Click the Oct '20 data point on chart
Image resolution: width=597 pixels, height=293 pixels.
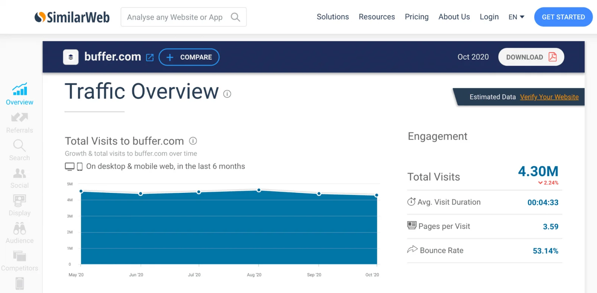point(376,195)
